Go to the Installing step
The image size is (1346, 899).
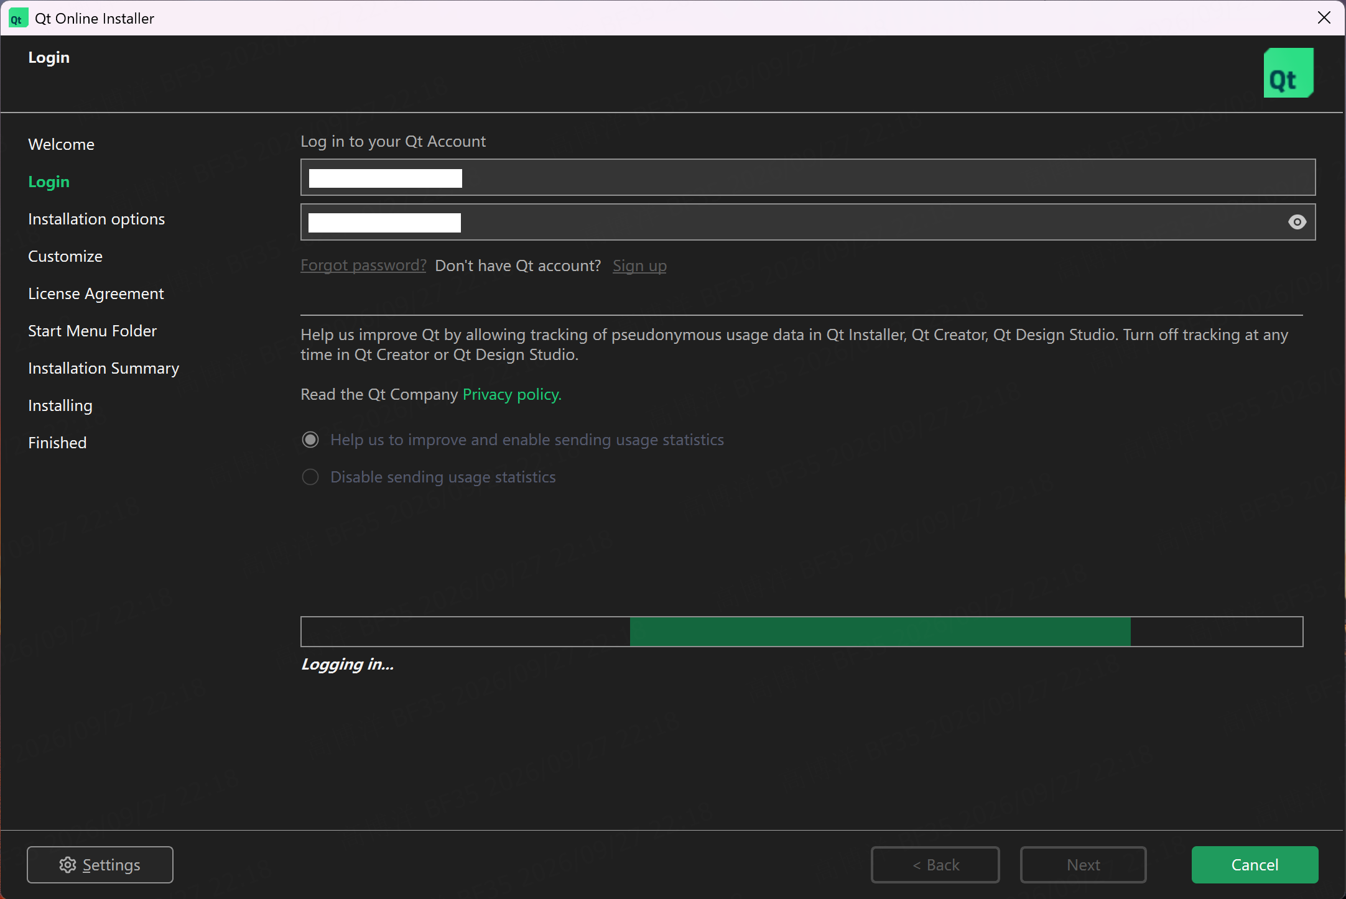pos(60,405)
